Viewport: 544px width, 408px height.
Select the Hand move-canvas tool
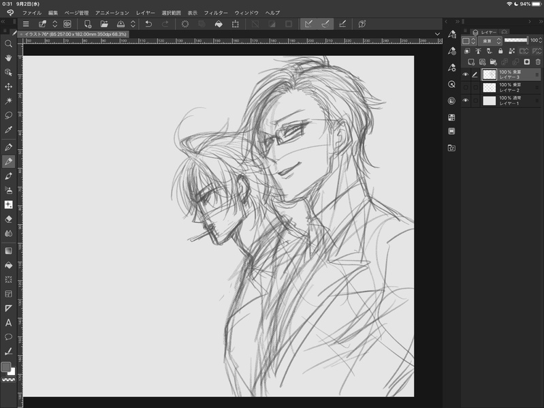pos(8,58)
